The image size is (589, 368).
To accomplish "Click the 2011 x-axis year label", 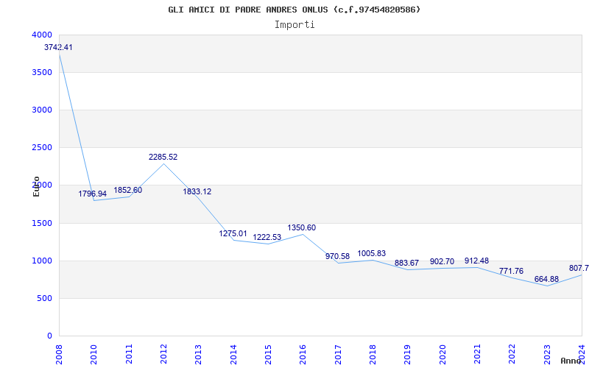I will (x=129, y=355).
